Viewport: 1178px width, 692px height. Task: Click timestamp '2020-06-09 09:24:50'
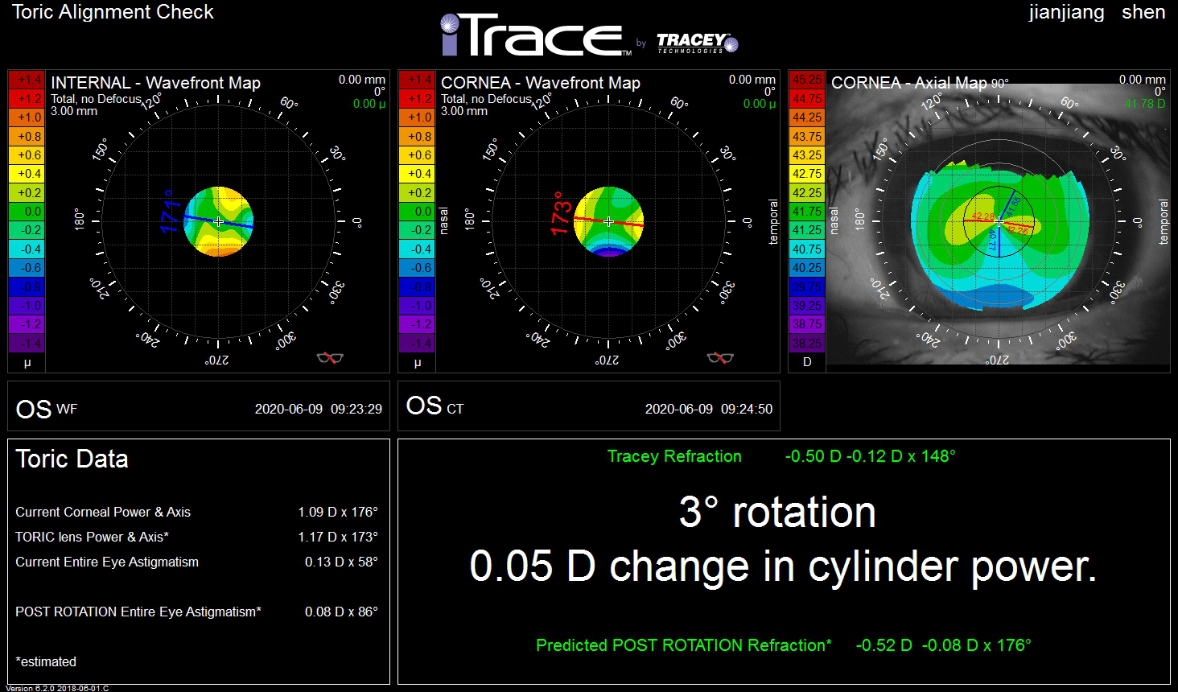tap(709, 409)
